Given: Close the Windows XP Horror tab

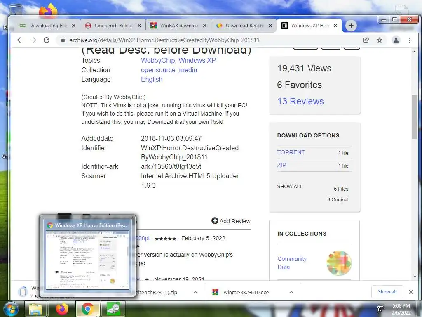Looking at the screenshot, I should click(335, 26).
